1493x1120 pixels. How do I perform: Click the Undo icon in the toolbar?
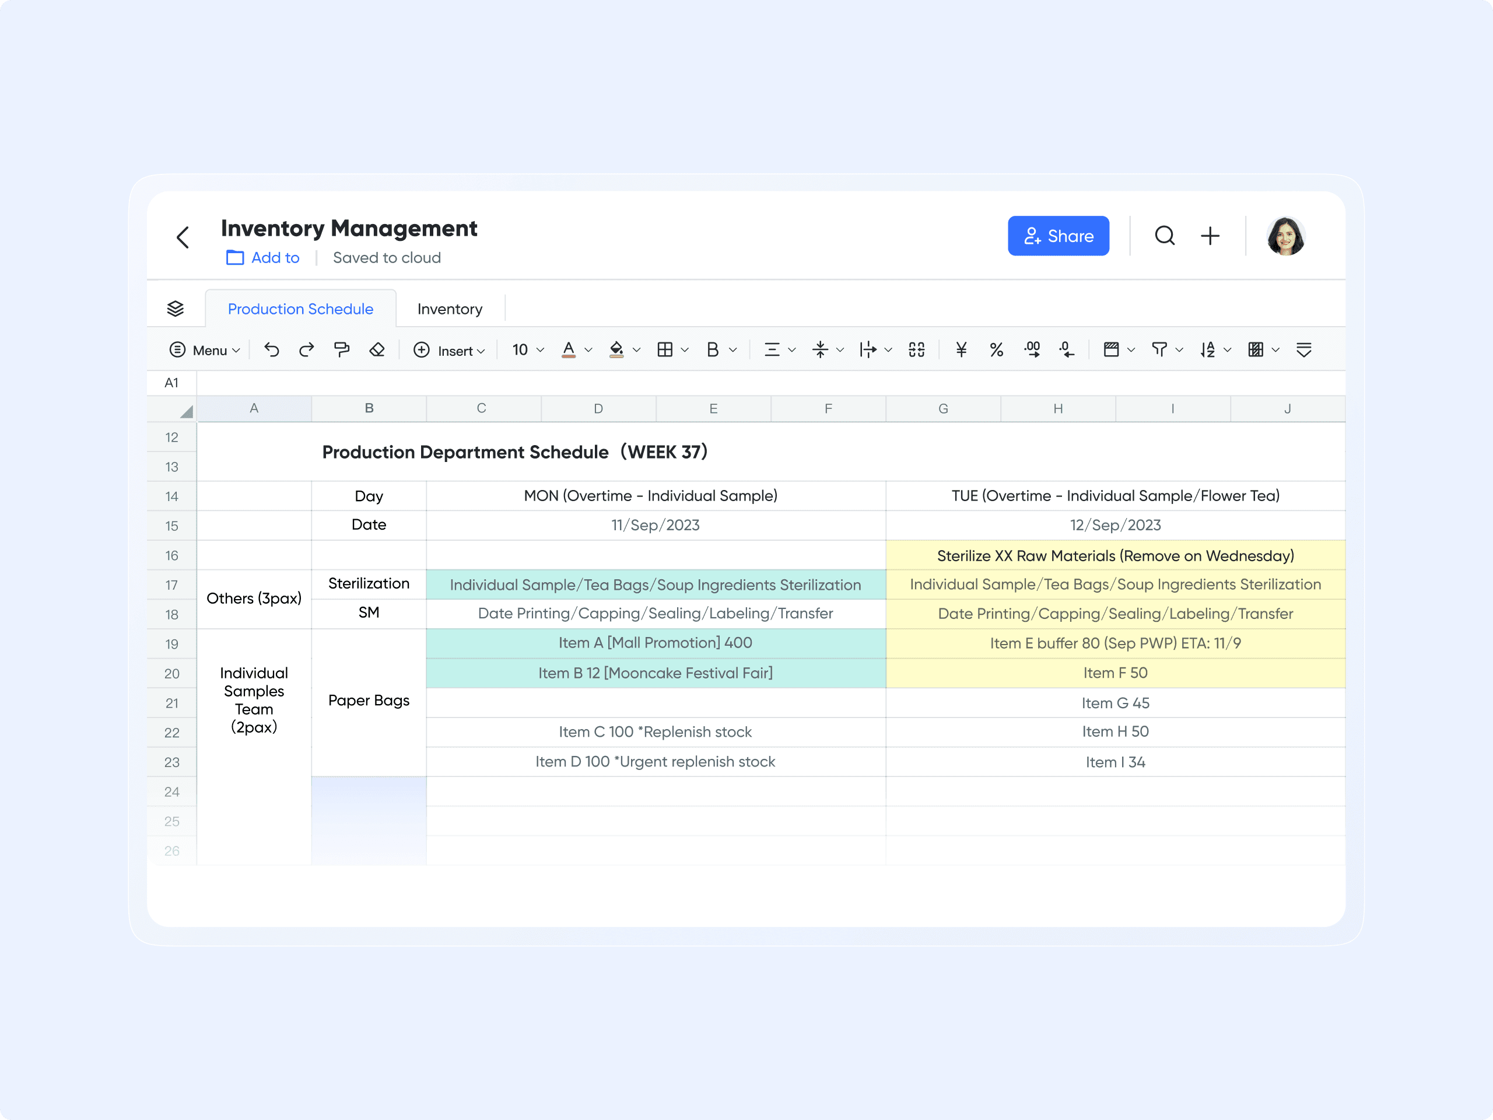pos(271,349)
